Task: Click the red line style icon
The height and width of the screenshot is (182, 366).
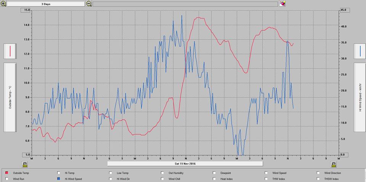Action: pyautogui.click(x=10, y=51)
